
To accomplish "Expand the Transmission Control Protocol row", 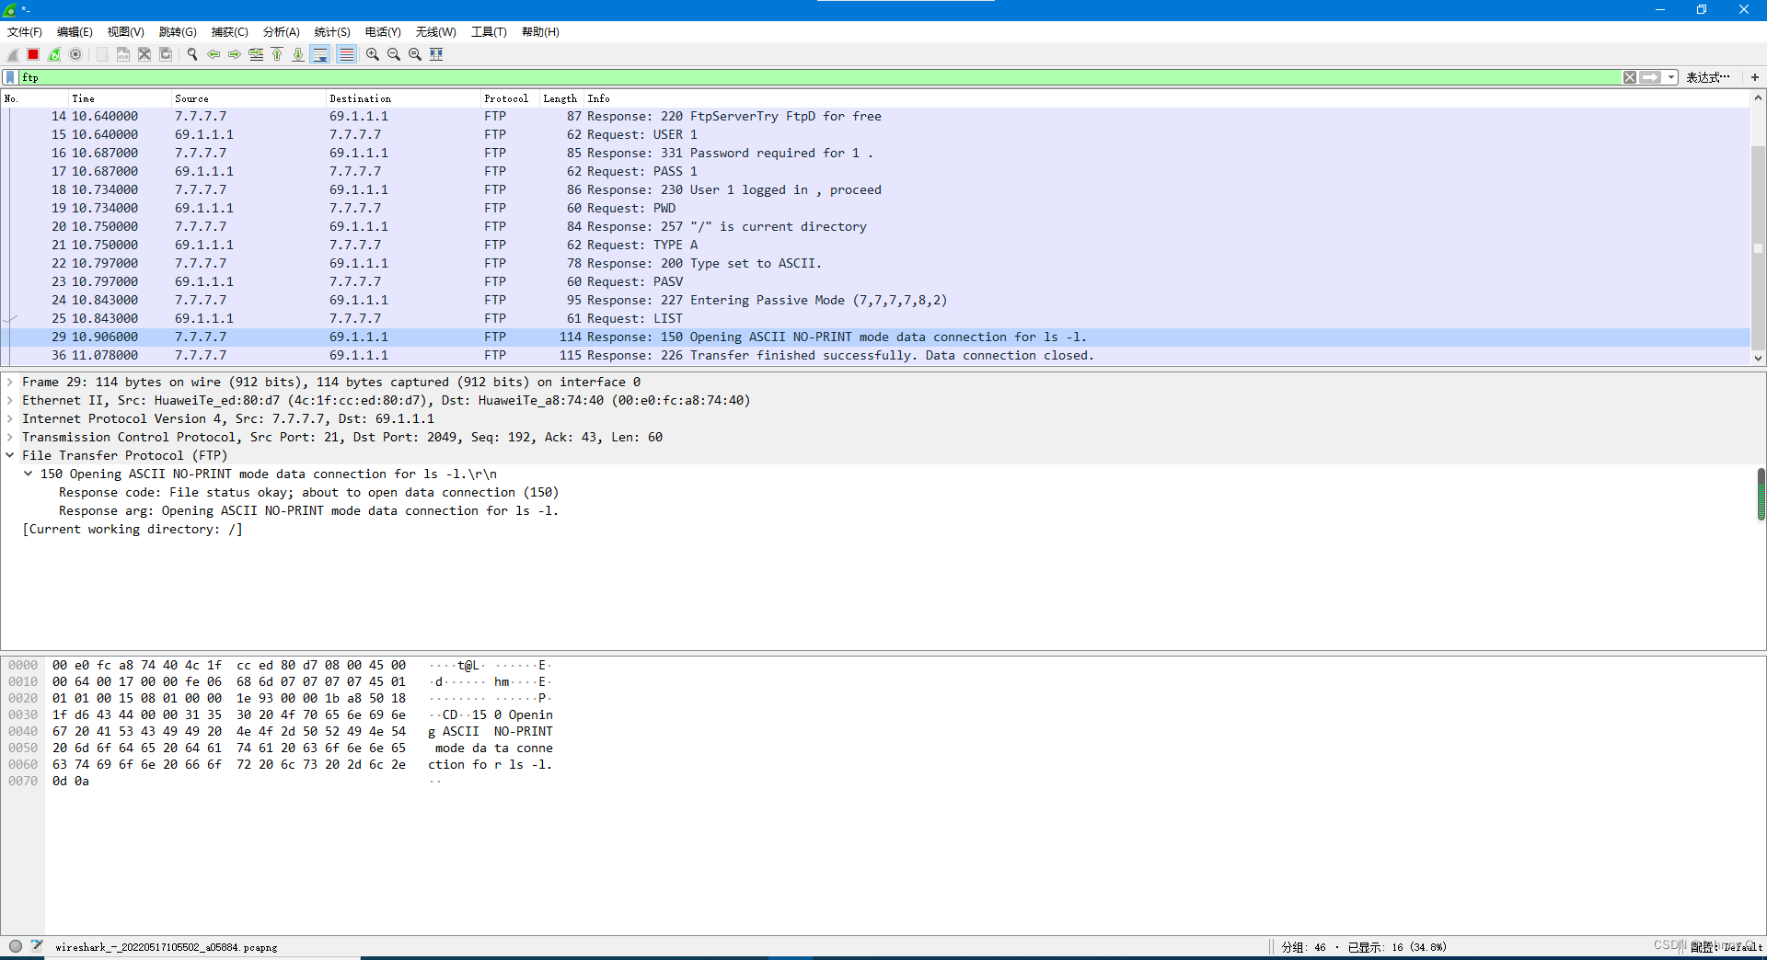I will pyautogui.click(x=10, y=437).
